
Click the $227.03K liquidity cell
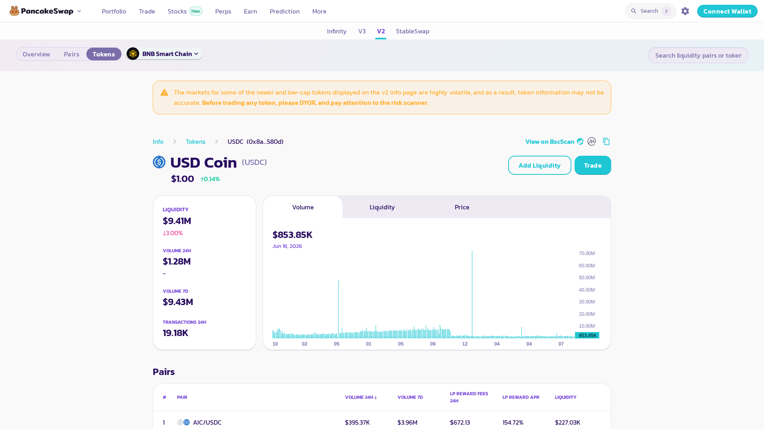(568, 422)
